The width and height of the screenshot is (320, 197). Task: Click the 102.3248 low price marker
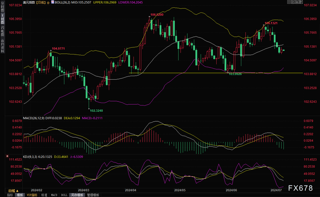tap(96, 111)
